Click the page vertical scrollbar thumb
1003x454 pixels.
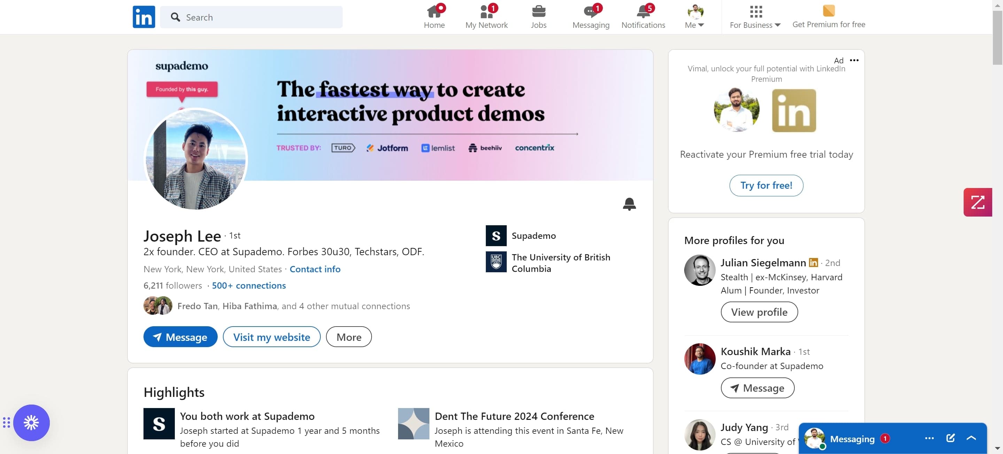pyautogui.click(x=997, y=37)
